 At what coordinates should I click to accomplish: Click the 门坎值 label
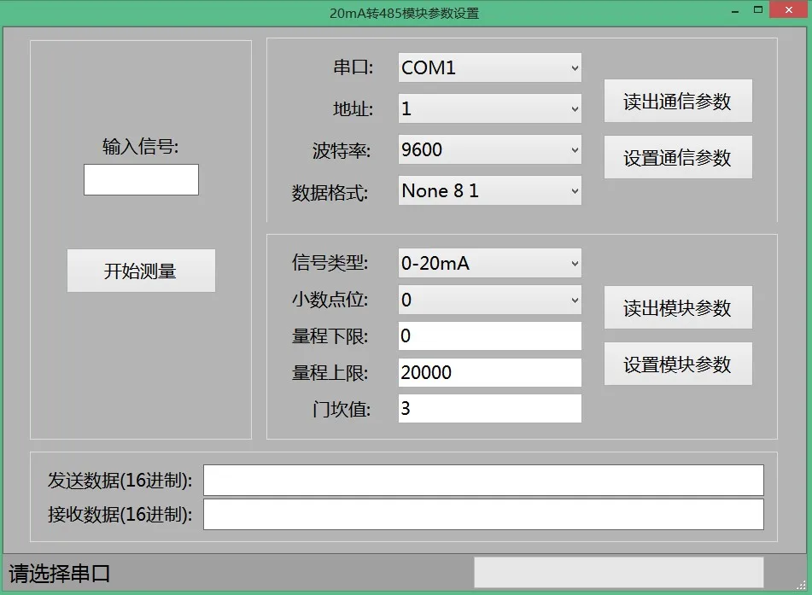pyautogui.click(x=342, y=409)
